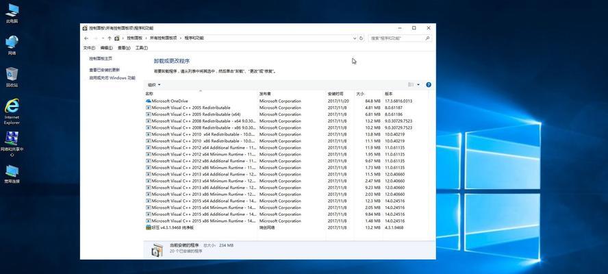
Task: Open the 编辑(E) menu
Action: click(106, 48)
